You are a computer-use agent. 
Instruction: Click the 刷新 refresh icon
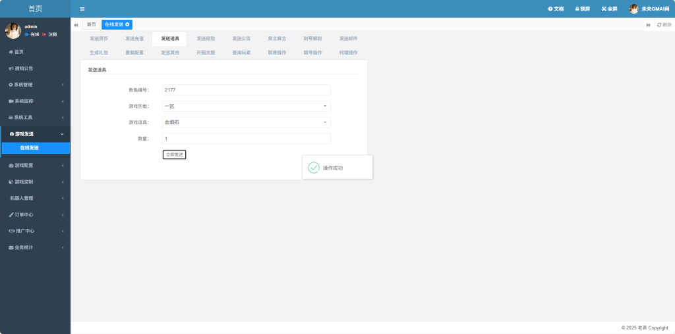point(659,25)
